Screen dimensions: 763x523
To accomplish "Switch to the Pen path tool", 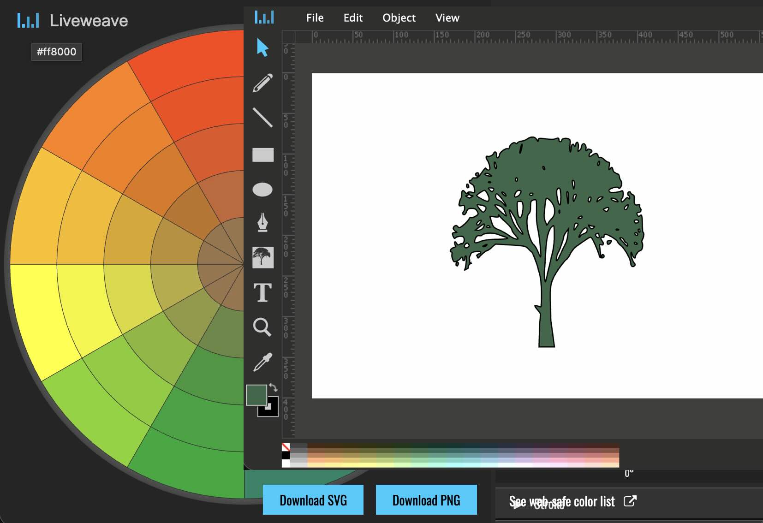I will pyautogui.click(x=262, y=222).
